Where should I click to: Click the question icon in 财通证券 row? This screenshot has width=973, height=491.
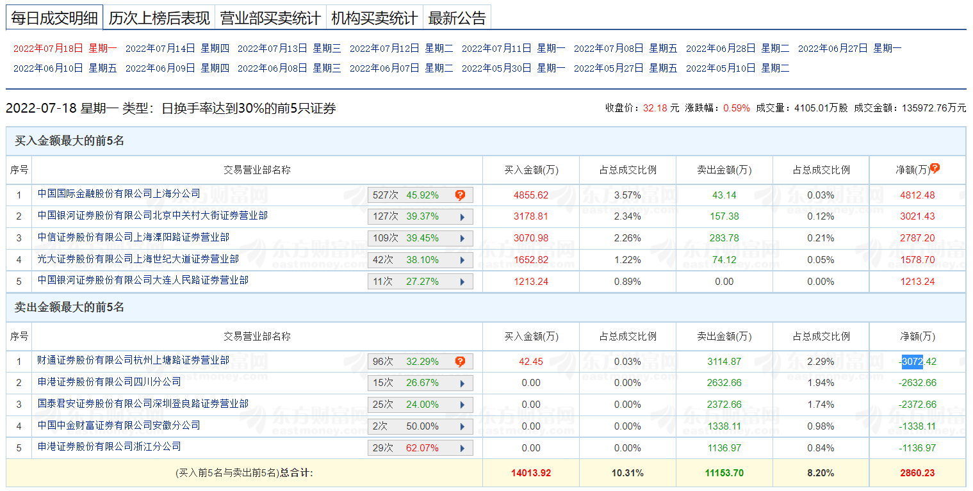pos(460,362)
